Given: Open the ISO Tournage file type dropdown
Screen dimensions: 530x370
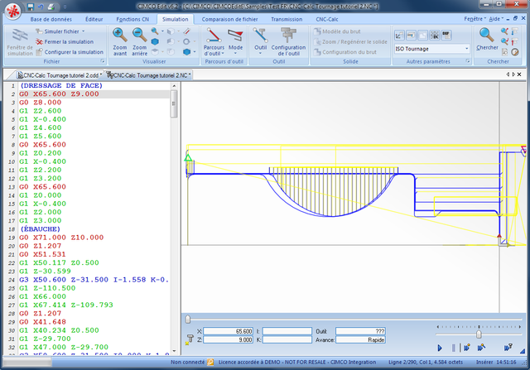Looking at the screenshot, I should [x=466, y=49].
